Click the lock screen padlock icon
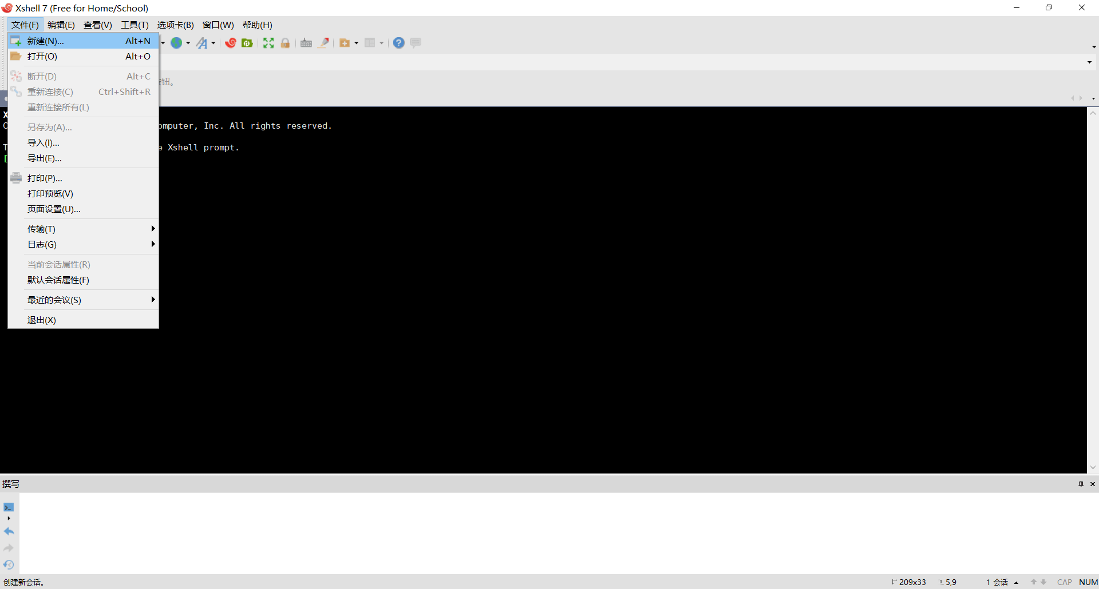The image size is (1099, 589). tap(285, 43)
